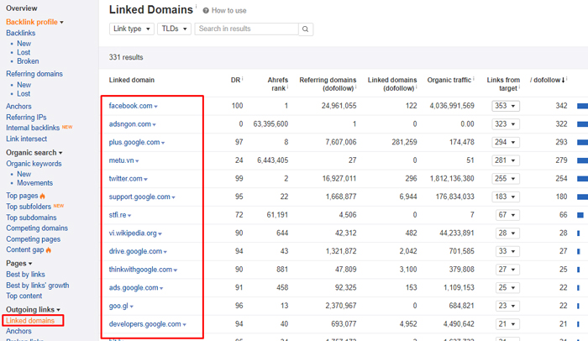Expand support.google.com links 183 dropdown
Screen dimensions: 588x341
pyautogui.click(x=506, y=197)
